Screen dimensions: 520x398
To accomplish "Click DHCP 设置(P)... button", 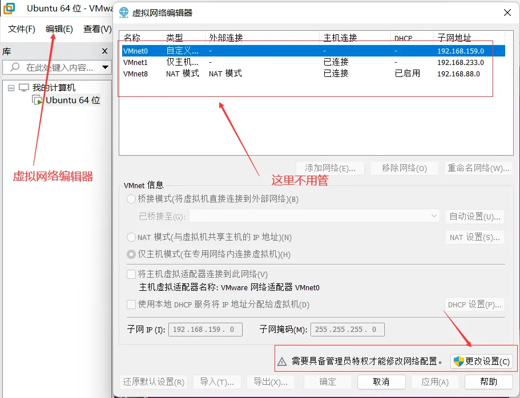I will point(475,304).
